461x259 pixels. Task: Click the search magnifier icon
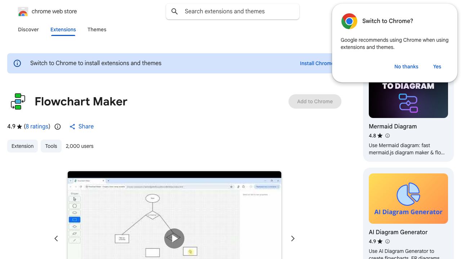pos(175,12)
